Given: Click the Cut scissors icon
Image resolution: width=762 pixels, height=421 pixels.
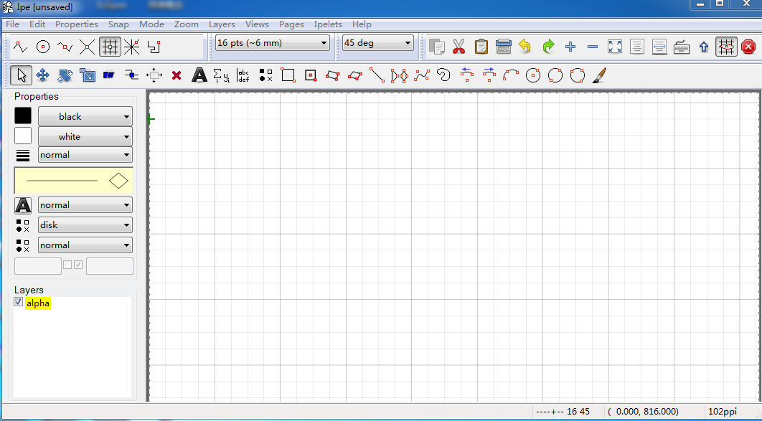Looking at the screenshot, I should click(x=458, y=47).
